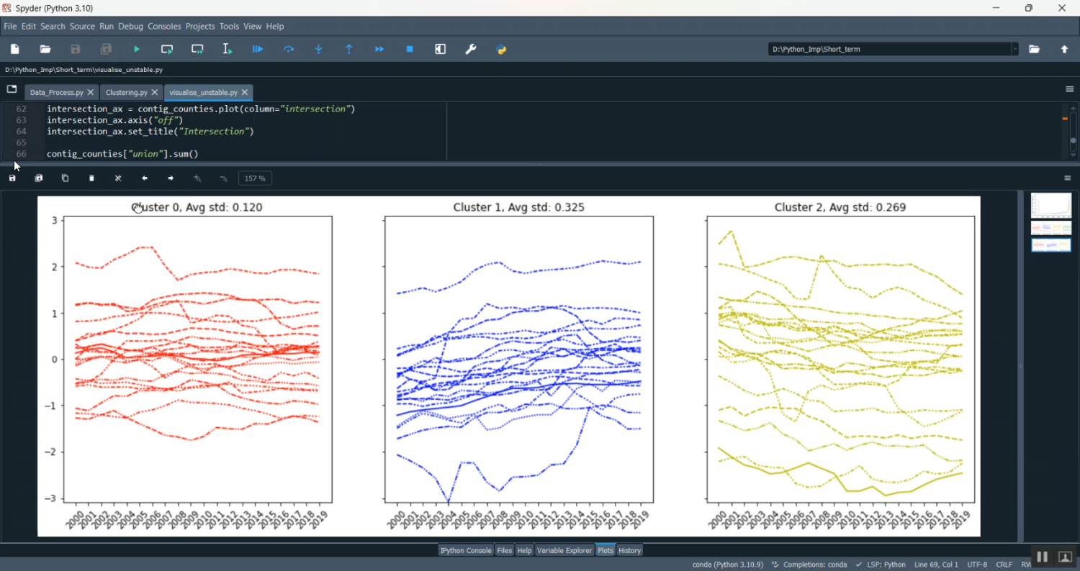The width and height of the screenshot is (1080, 571).
Task: Expand the working directory dropdown
Action: tap(1015, 49)
